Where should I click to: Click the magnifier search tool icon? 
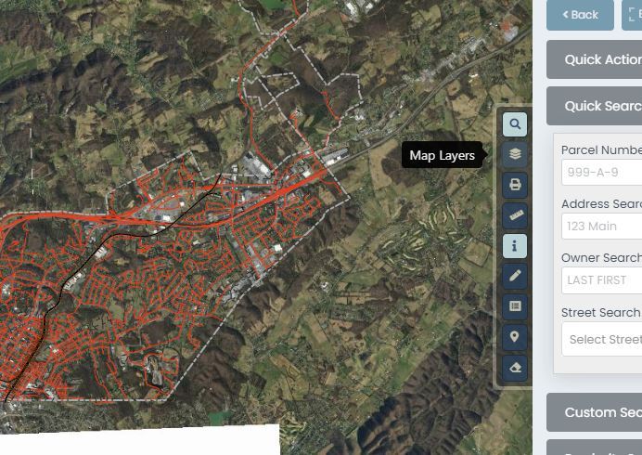pos(515,124)
